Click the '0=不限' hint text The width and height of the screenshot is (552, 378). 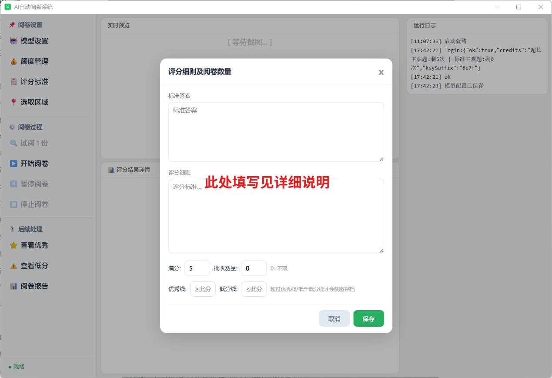[279, 268]
